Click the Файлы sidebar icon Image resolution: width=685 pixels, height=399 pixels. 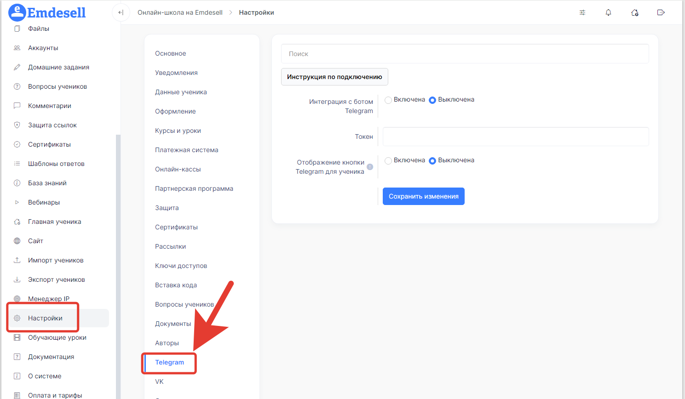tap(17, 28)
